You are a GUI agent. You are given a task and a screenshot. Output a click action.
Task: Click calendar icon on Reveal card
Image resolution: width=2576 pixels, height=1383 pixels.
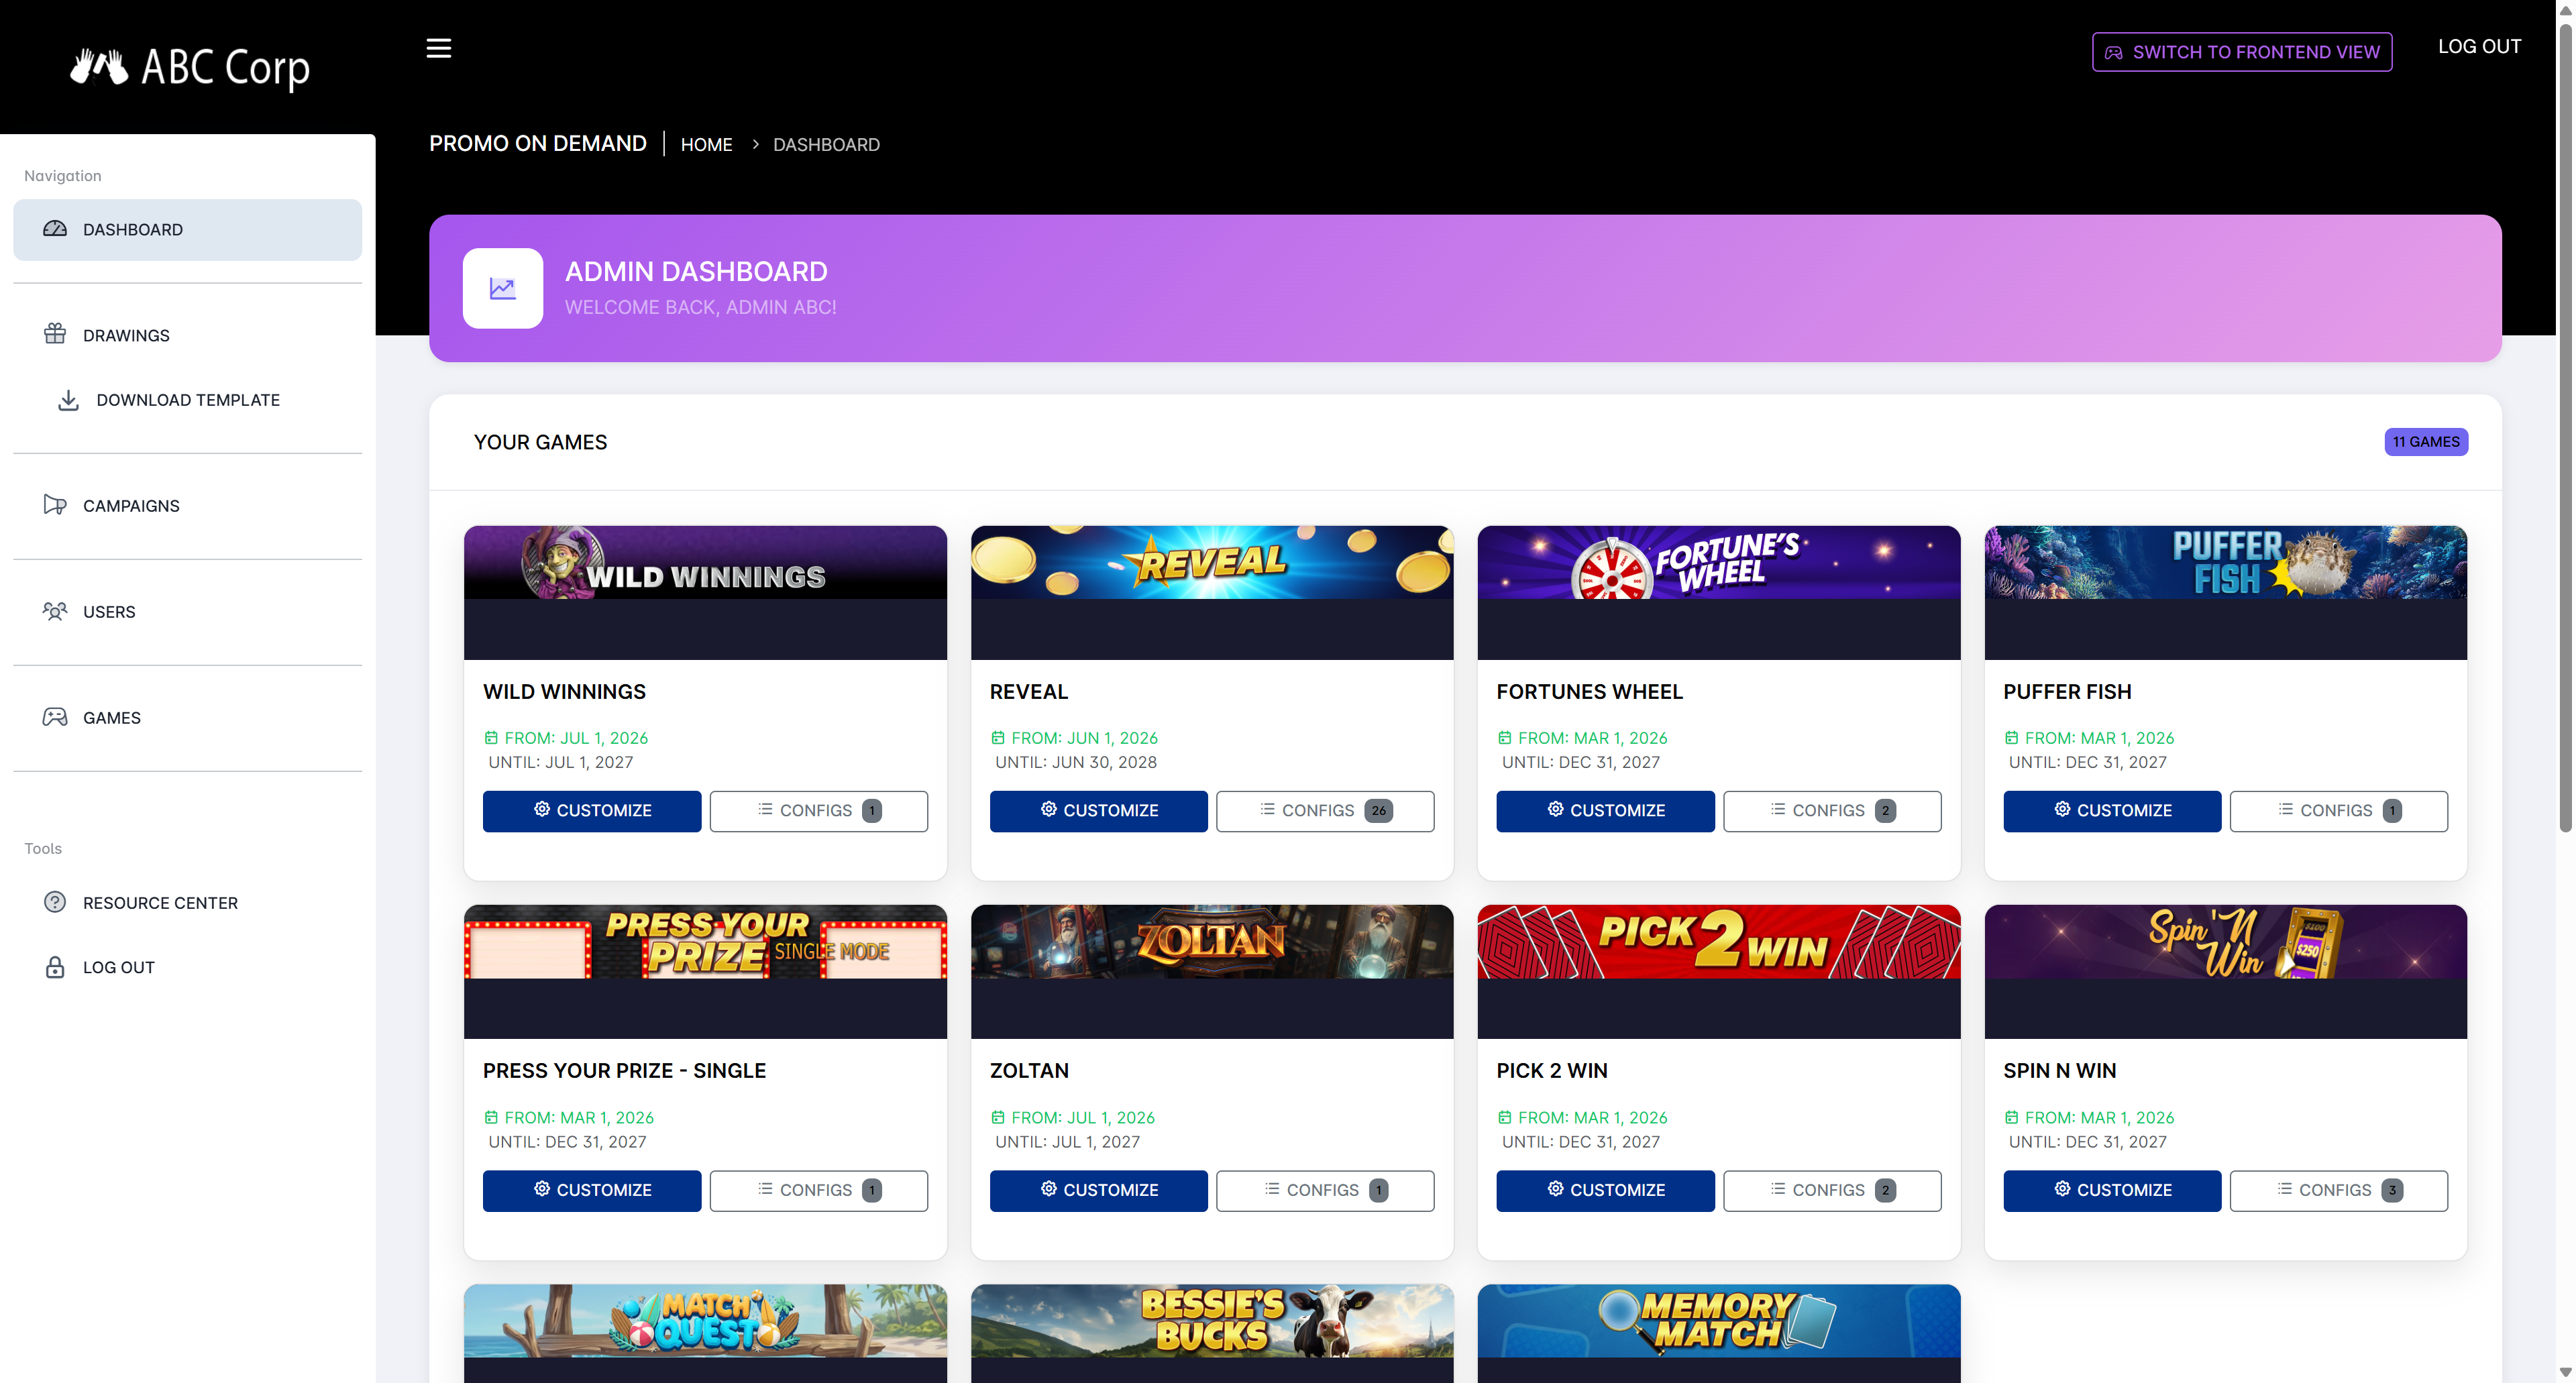point(997,738)
